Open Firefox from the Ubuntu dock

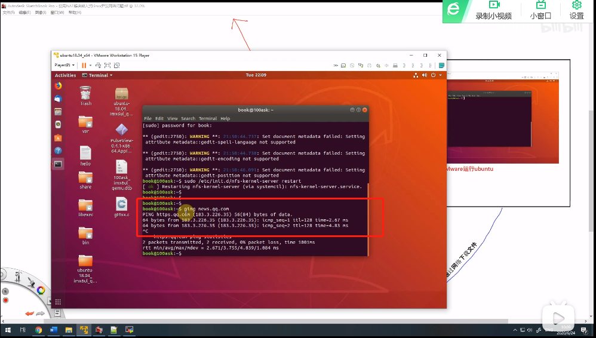[x=58, y=86]
